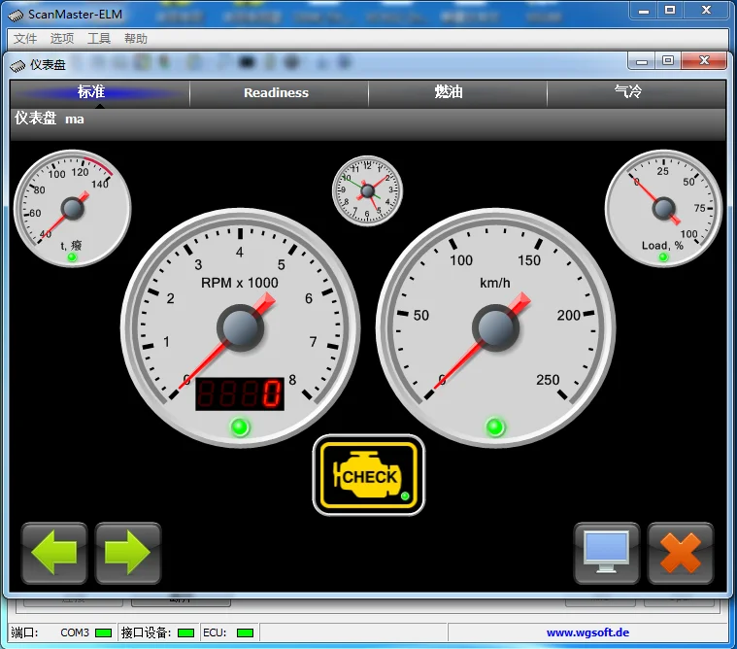The height and width of the screenshot is (649, 737).
Task: Click the blue monitor fullscreen button
Action: tap(606, 553)
